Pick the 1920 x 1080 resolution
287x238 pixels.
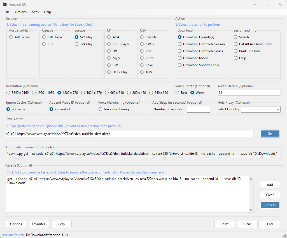pyautogui.click(x=34, y=93)
